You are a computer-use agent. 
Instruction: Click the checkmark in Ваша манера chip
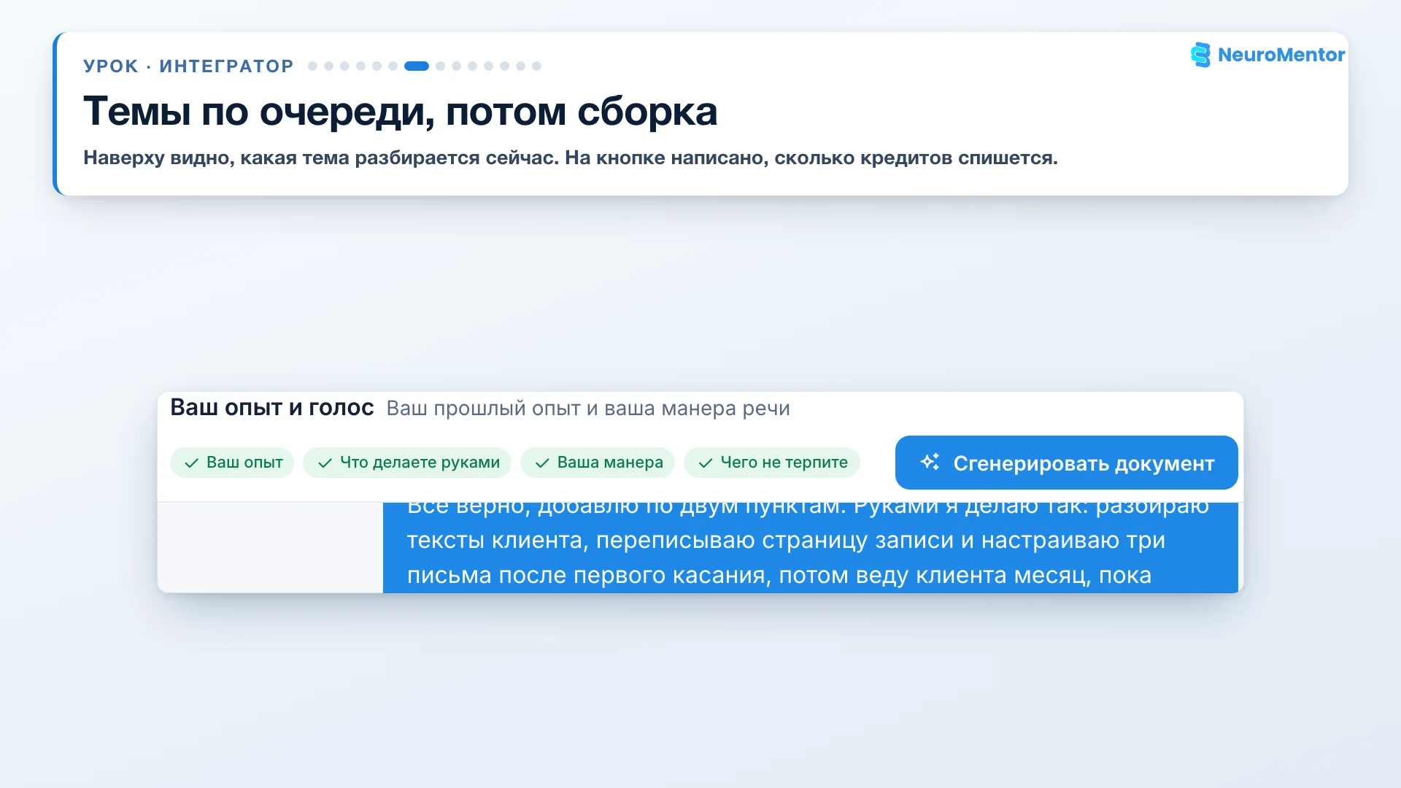[x=542, y=463]
